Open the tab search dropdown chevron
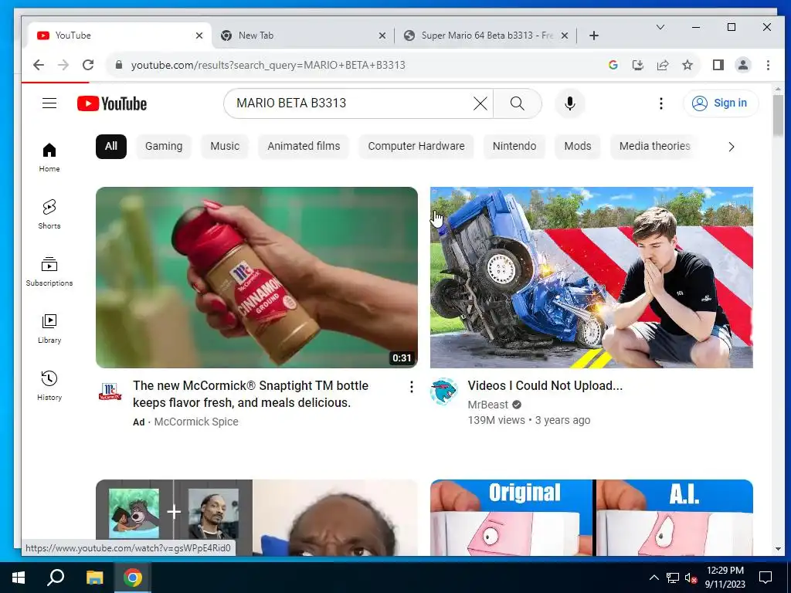Screen dimensions: 791x593 pos(660,27)
